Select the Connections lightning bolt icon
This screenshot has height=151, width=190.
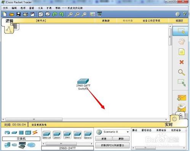(35, 132)
